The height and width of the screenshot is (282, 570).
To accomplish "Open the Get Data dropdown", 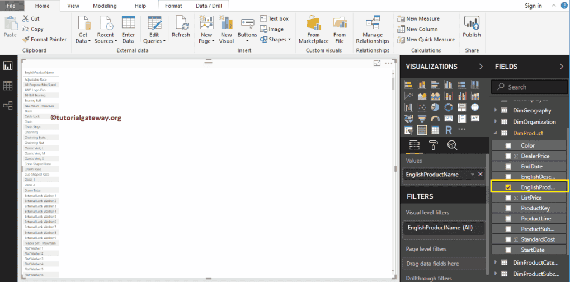I will [83, 31].
